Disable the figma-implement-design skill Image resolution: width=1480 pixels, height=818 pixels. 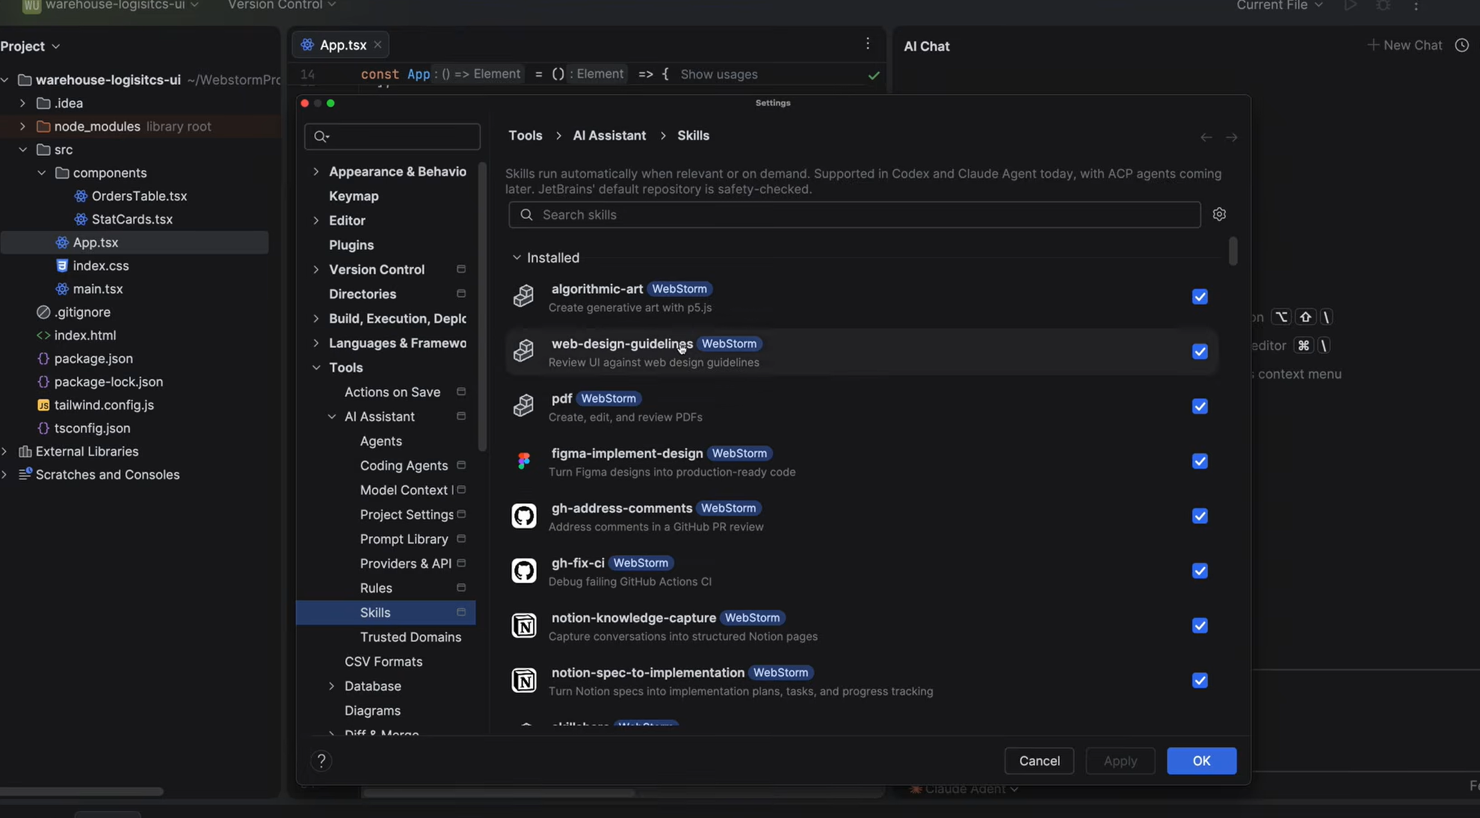pyautogui.click(x=1200, y=461)
